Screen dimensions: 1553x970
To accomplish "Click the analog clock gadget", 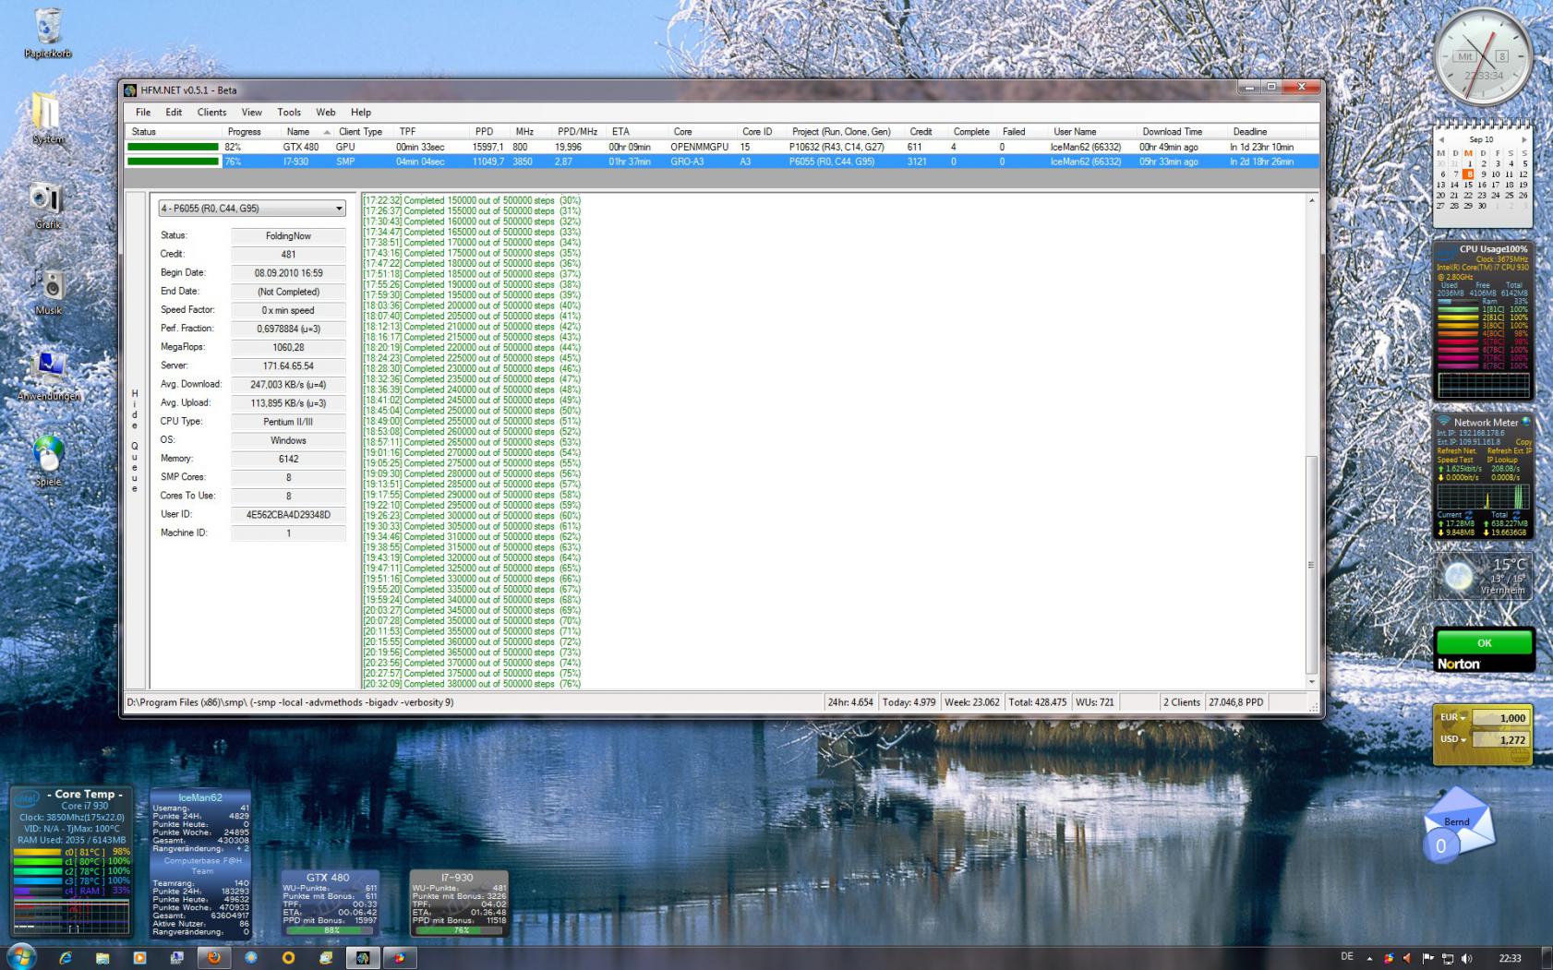I will [x=1482, y=56].
